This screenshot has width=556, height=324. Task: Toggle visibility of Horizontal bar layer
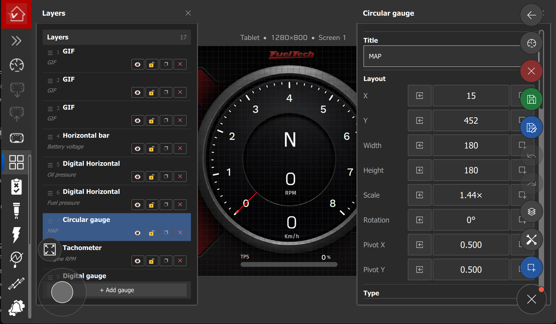pos(138,148)
